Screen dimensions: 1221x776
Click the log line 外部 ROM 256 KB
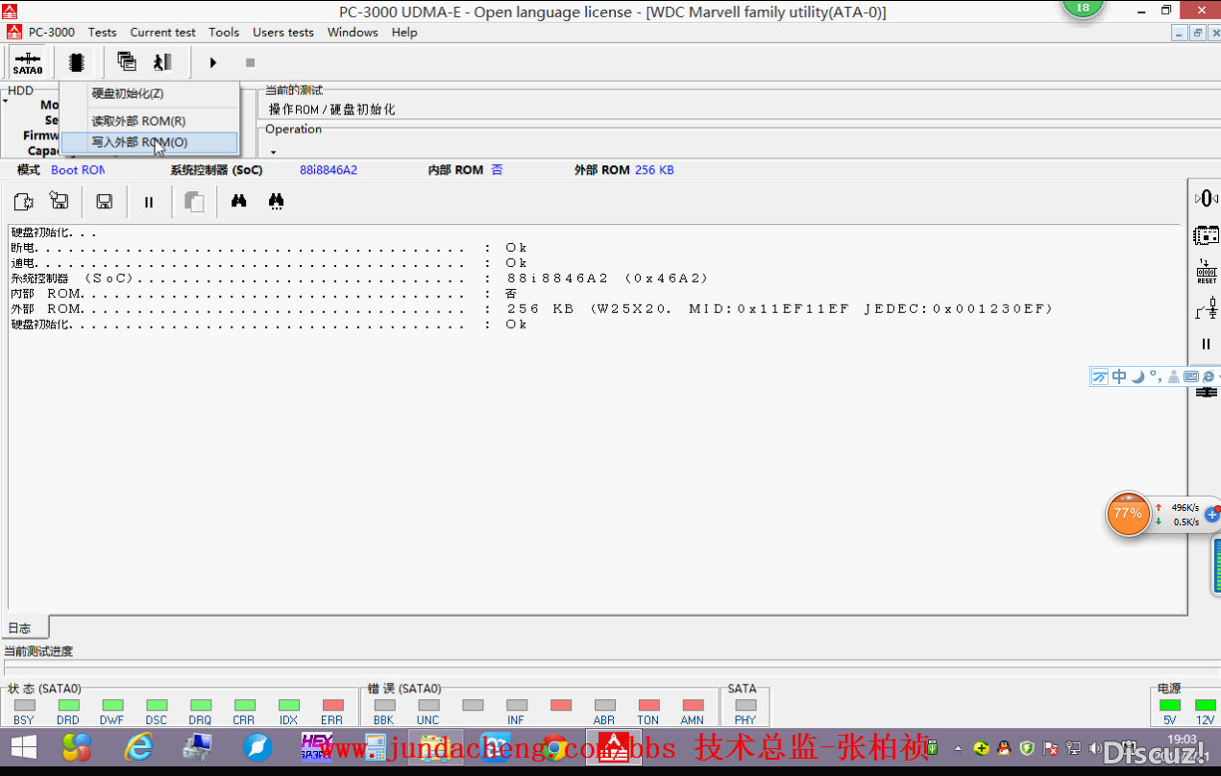point(532,309)
